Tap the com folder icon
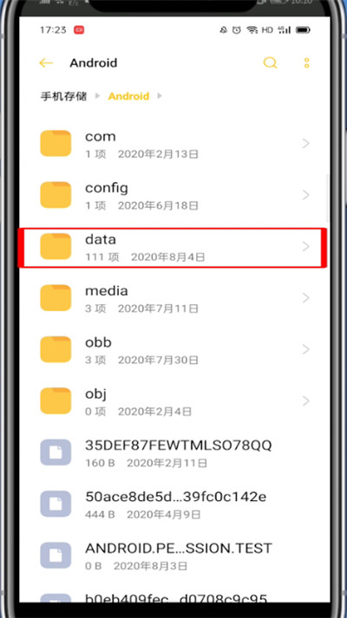This screenshot has width=347, height=618. click(x=56, y=144)
